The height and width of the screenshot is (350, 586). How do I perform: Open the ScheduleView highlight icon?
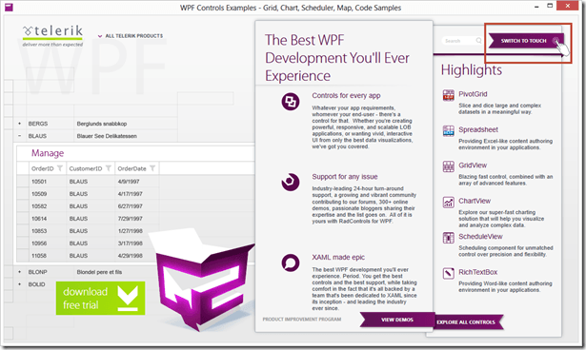click(449, 238)
